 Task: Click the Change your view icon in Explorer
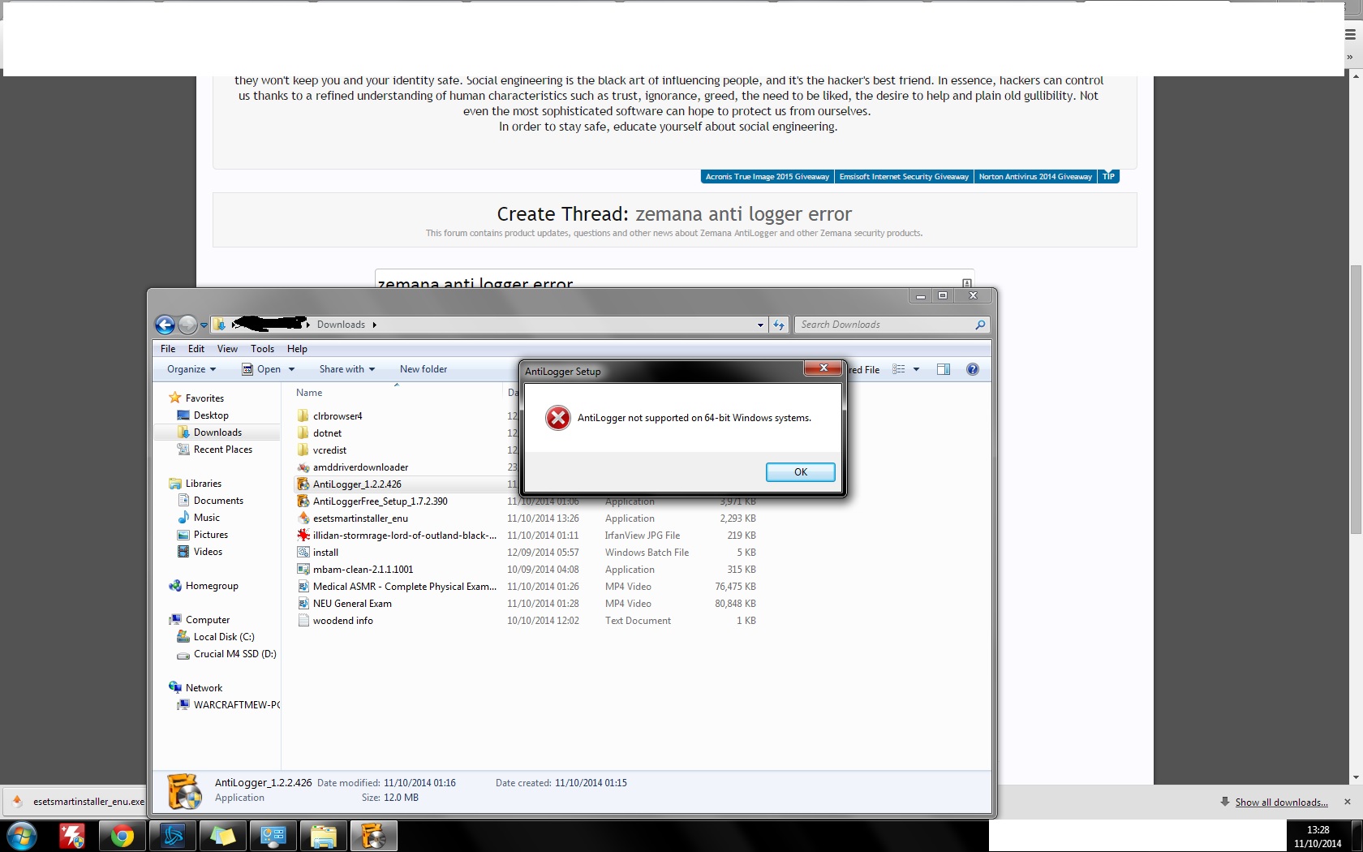(x=898, y=369)
